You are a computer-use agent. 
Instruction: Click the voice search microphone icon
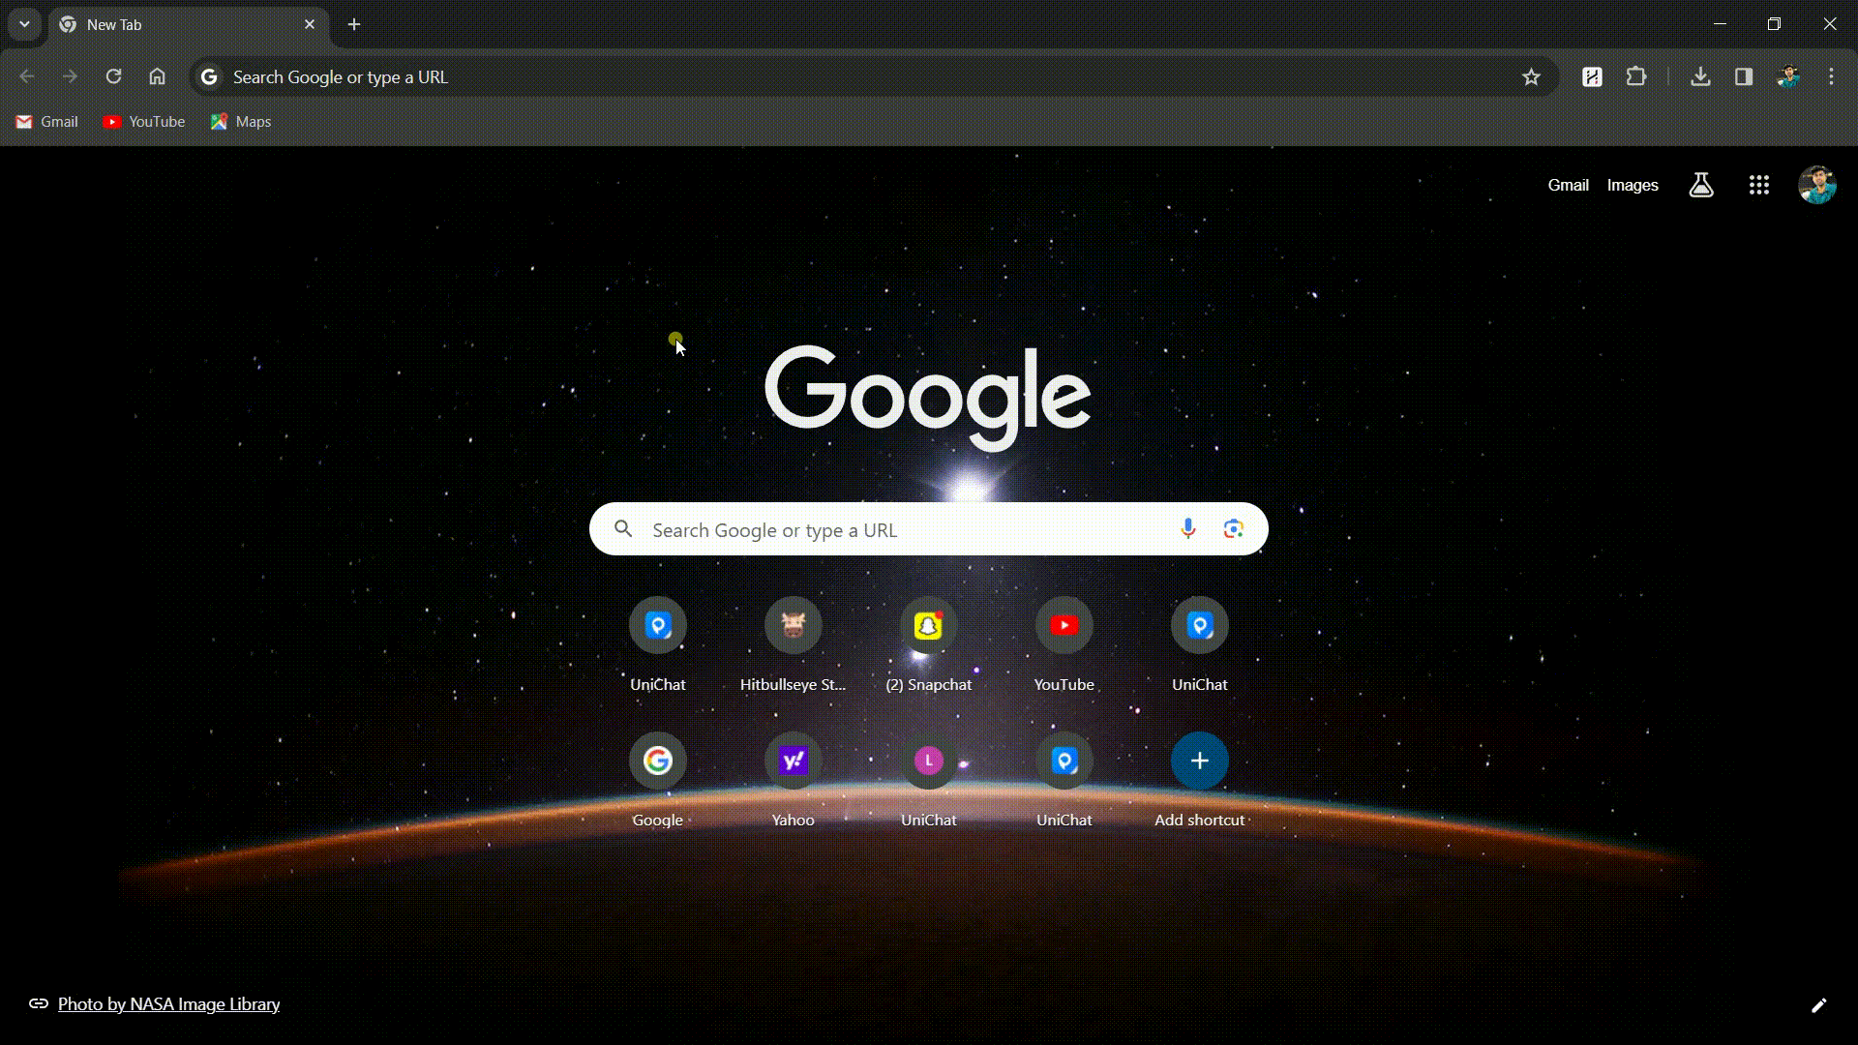tap(1187, 529)
